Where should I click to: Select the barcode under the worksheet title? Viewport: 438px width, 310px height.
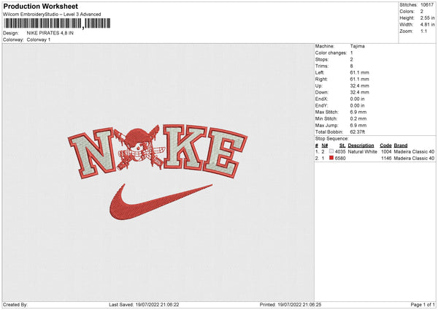click(57, 23)
